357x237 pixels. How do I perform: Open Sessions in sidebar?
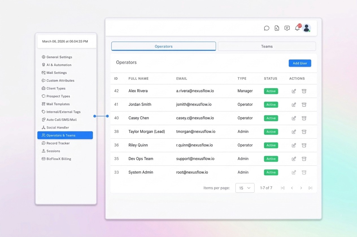coord(51,151)
